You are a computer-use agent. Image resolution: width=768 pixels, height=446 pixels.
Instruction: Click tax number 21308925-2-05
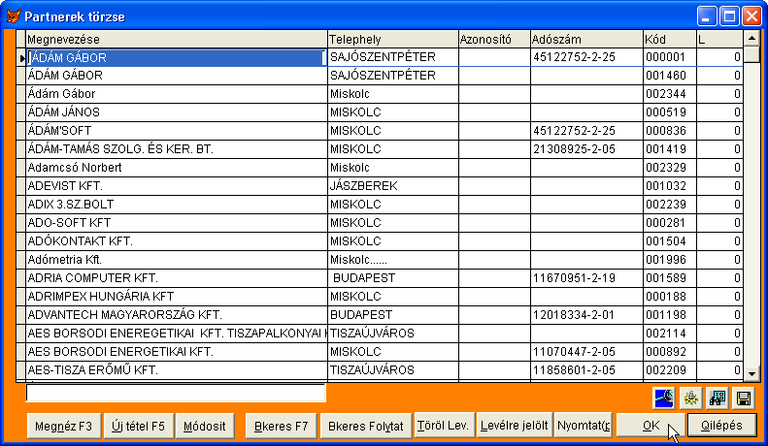pyautogui.click(x=586, y=149)
